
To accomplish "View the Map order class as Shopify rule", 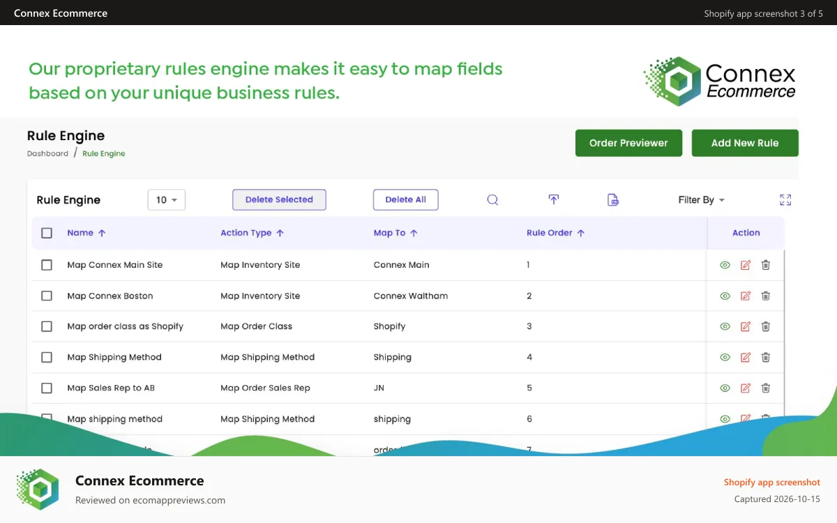I will (x=725, y=326).
